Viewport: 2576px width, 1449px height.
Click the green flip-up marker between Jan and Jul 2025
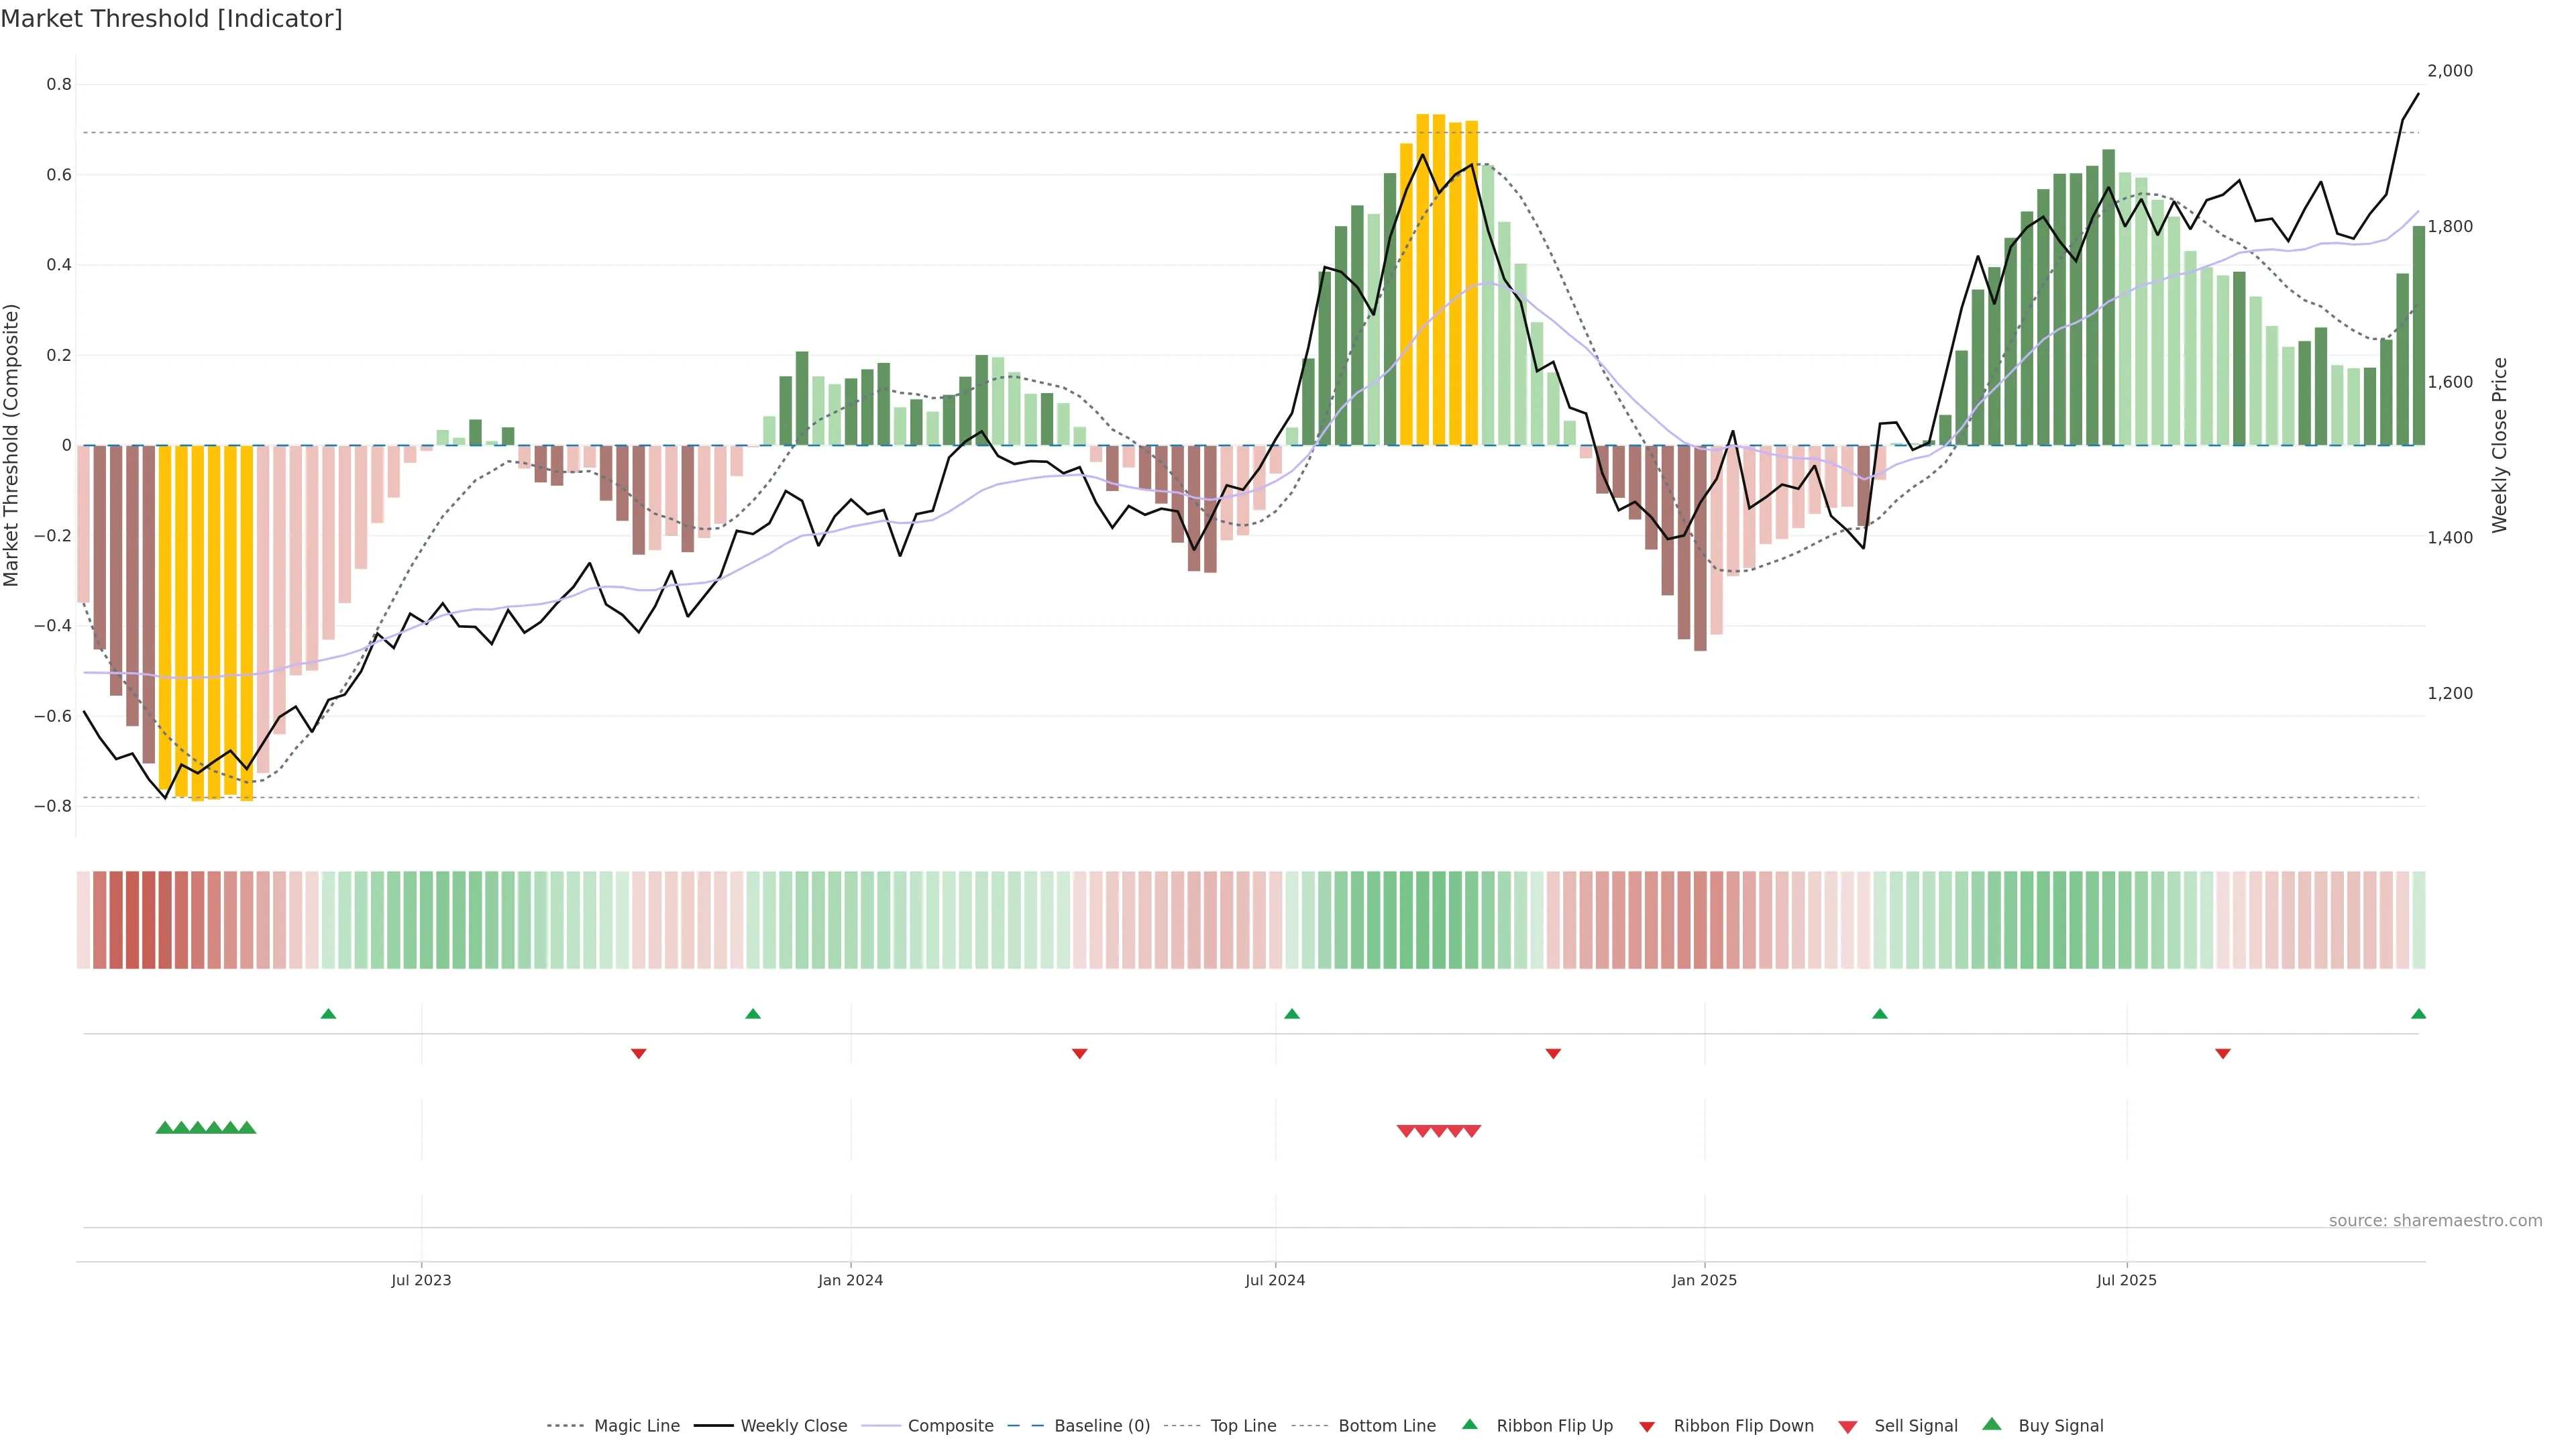pyautogui.click(x=1879, y=1014)
